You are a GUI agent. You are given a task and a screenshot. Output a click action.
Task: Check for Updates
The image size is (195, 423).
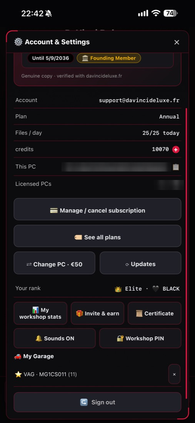[140, 263]
